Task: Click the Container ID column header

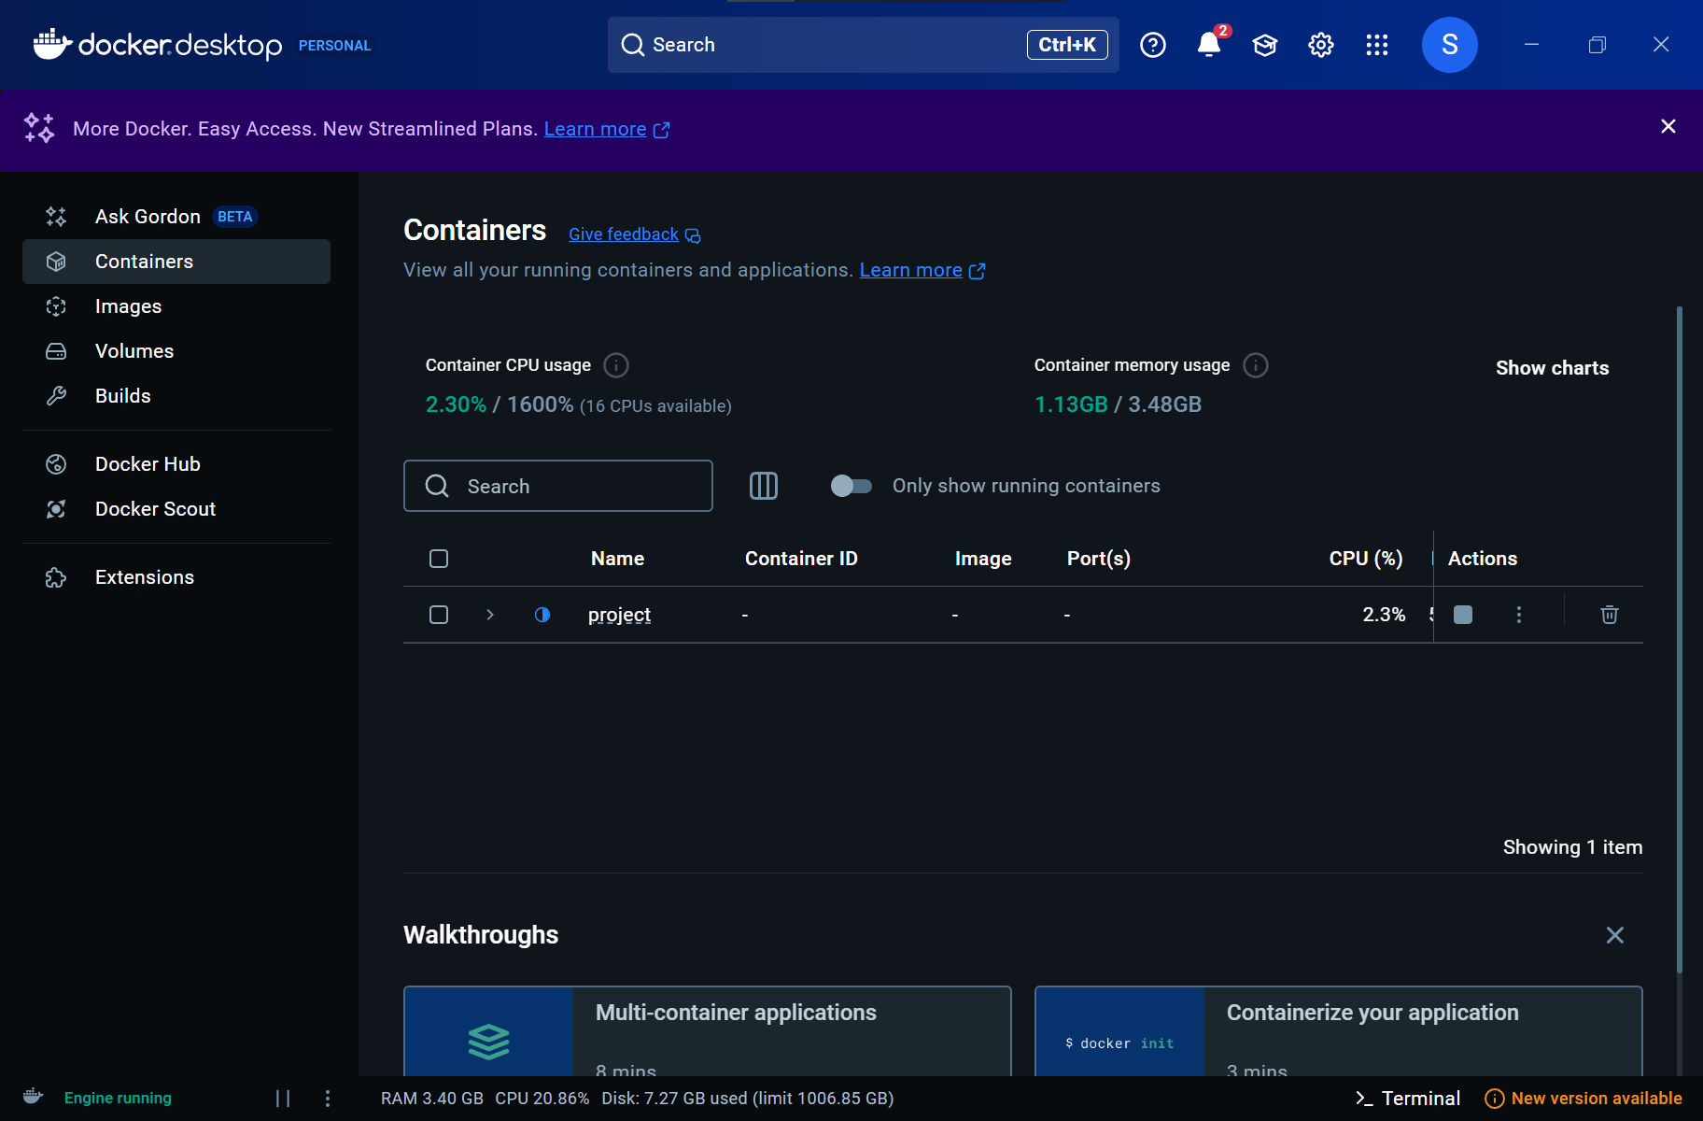Action: tap(801, 559)
